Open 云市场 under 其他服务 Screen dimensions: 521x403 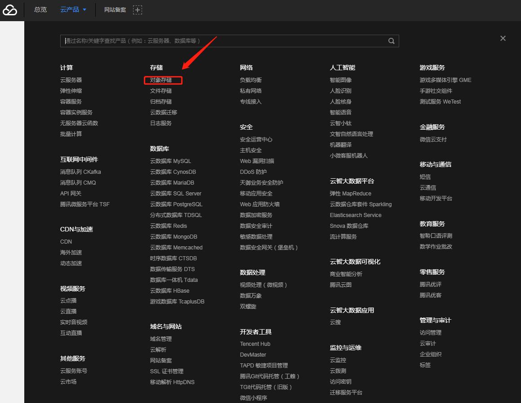(68, 382)
